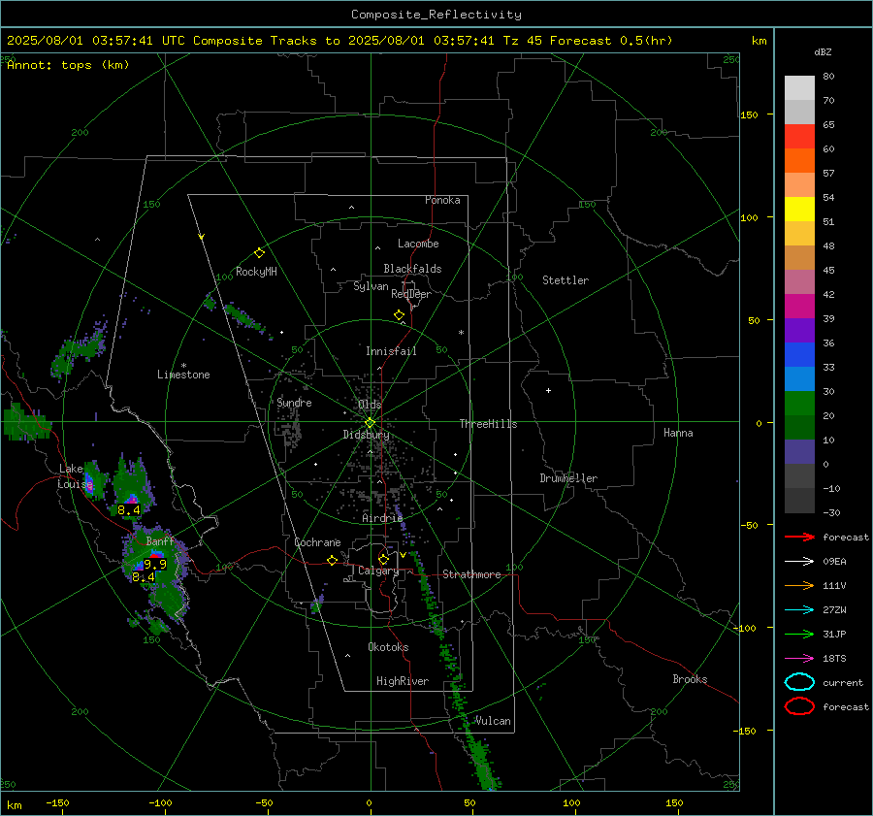The height and width of the screenshot is (816, 873).
Task: Select the magenta 42 dBZ color swatch
Action: coord(799,306)
